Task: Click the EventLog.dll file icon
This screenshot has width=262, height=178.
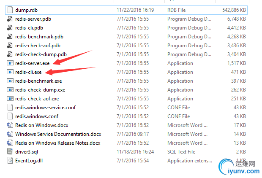Action: [x=11, y=160]
